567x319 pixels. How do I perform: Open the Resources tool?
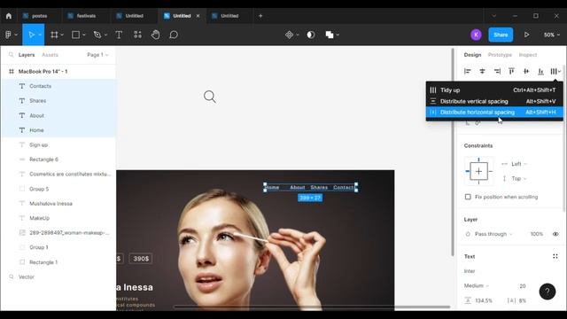(138, 35)
